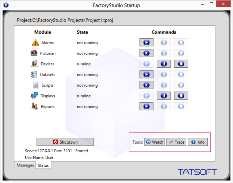Switch to the Messages tab

[25, 165]
